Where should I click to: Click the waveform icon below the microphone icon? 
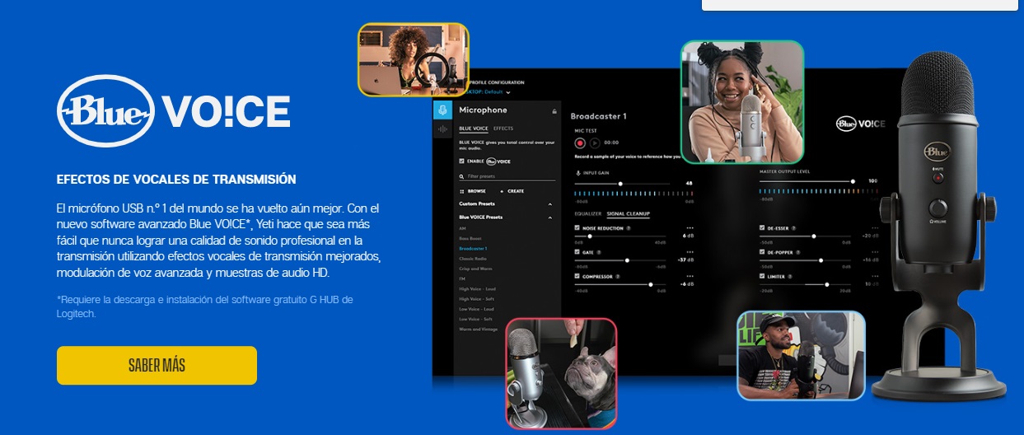pos(442,129)
